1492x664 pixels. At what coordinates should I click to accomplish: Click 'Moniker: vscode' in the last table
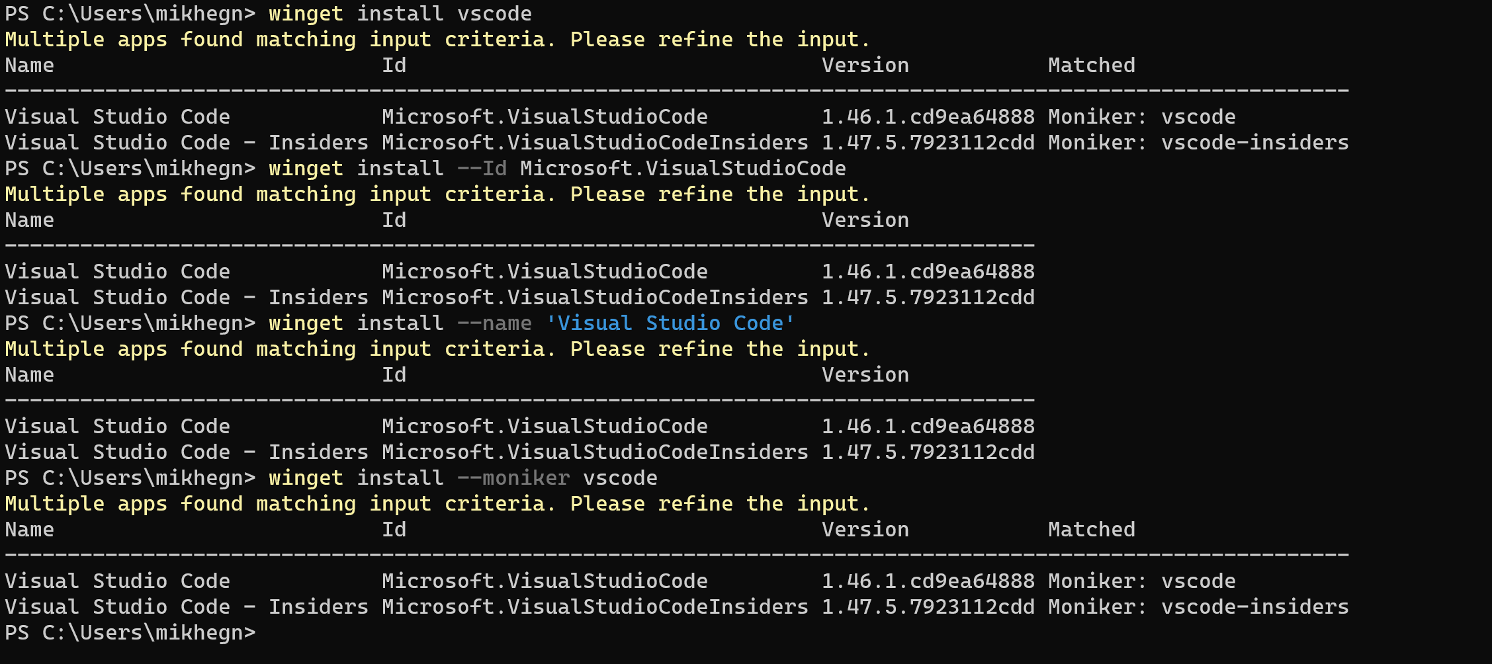1142,581
